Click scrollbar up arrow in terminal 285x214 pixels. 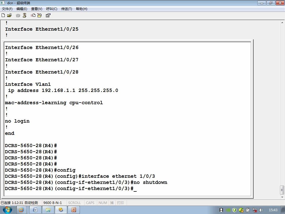(x=282, y=23)
